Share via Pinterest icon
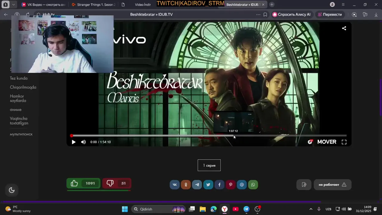Screen dimensions: 382x215 tap(231, 185)
